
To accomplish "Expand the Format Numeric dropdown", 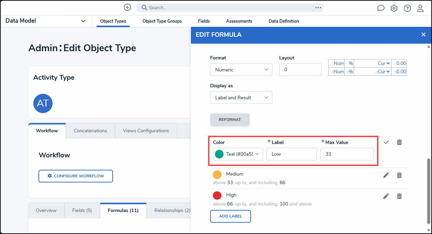I will 241,70.
